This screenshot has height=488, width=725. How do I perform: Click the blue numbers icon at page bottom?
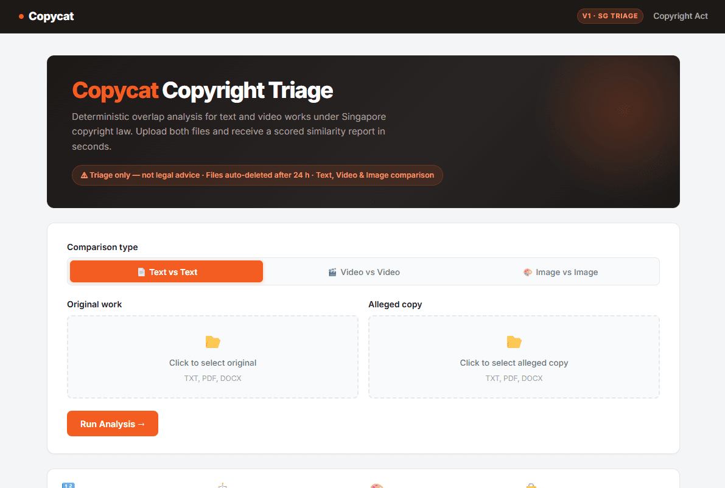68,485
